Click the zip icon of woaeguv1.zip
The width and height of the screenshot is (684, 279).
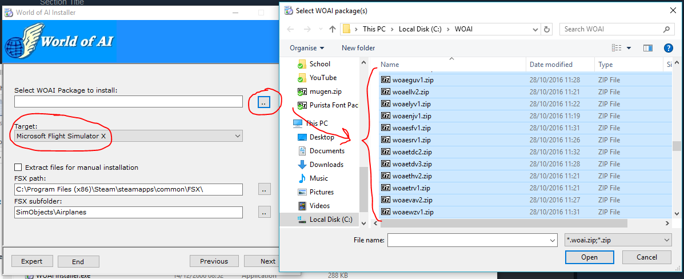pos(386,80)
